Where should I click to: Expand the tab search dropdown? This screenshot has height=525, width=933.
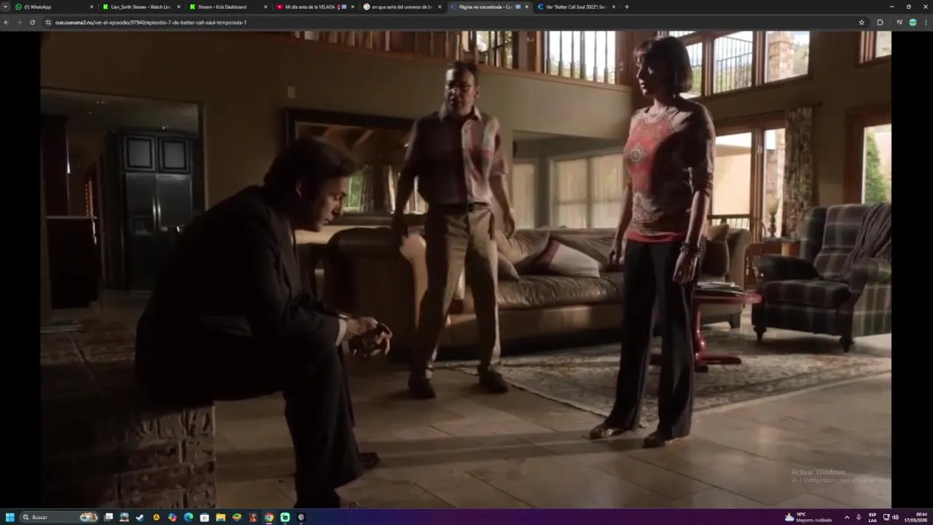[6, 7]
